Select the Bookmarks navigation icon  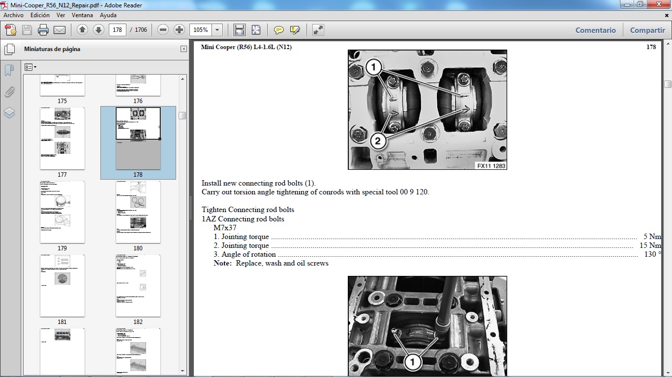(x=9, y=71)
